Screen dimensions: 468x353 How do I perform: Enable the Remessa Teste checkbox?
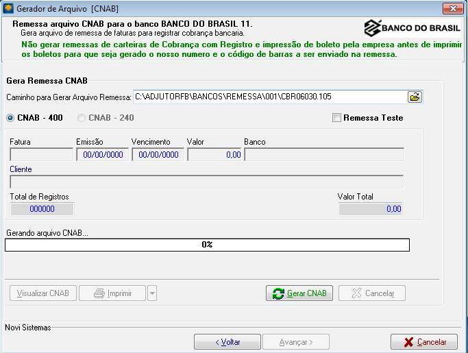[336, 118]
